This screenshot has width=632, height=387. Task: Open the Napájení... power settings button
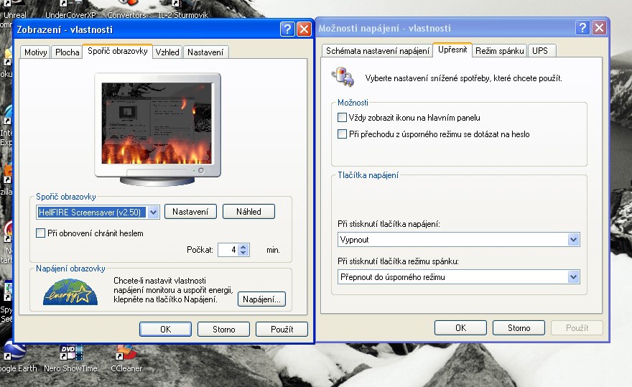tap(261, 299)
